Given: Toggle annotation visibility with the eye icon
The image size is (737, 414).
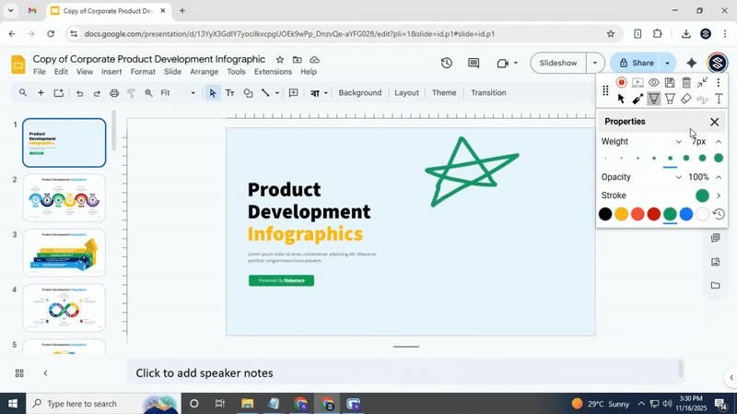Looking at the screenshot, I should coord(654,83).
